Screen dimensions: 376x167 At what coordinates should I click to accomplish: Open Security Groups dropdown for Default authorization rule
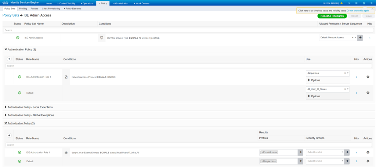pyautogui.click(x=343, y=161)
